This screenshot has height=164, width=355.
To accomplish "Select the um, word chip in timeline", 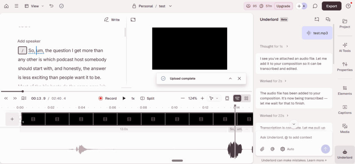I will tap(239, 129).
